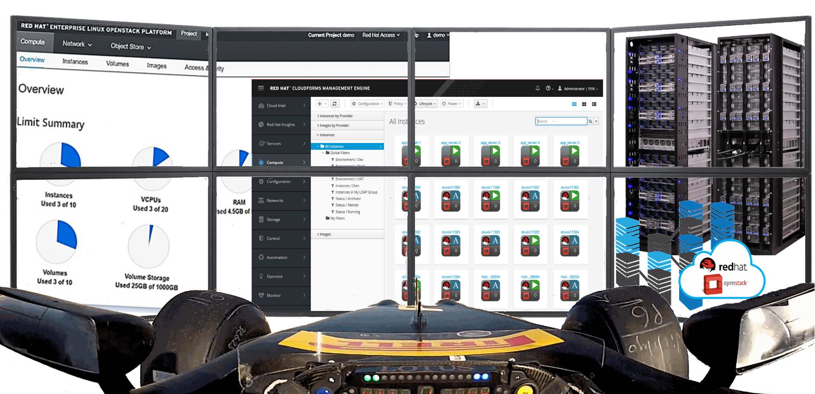The image size is (815, 394).
Task: Click the Services sidebar icon
Action: [262, 143]
